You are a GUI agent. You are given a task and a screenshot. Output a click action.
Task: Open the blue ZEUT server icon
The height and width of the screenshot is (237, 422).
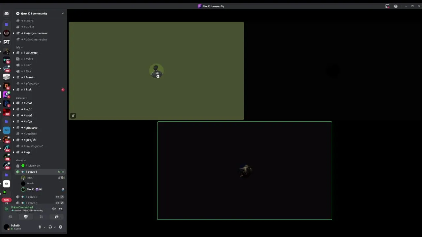6,130
